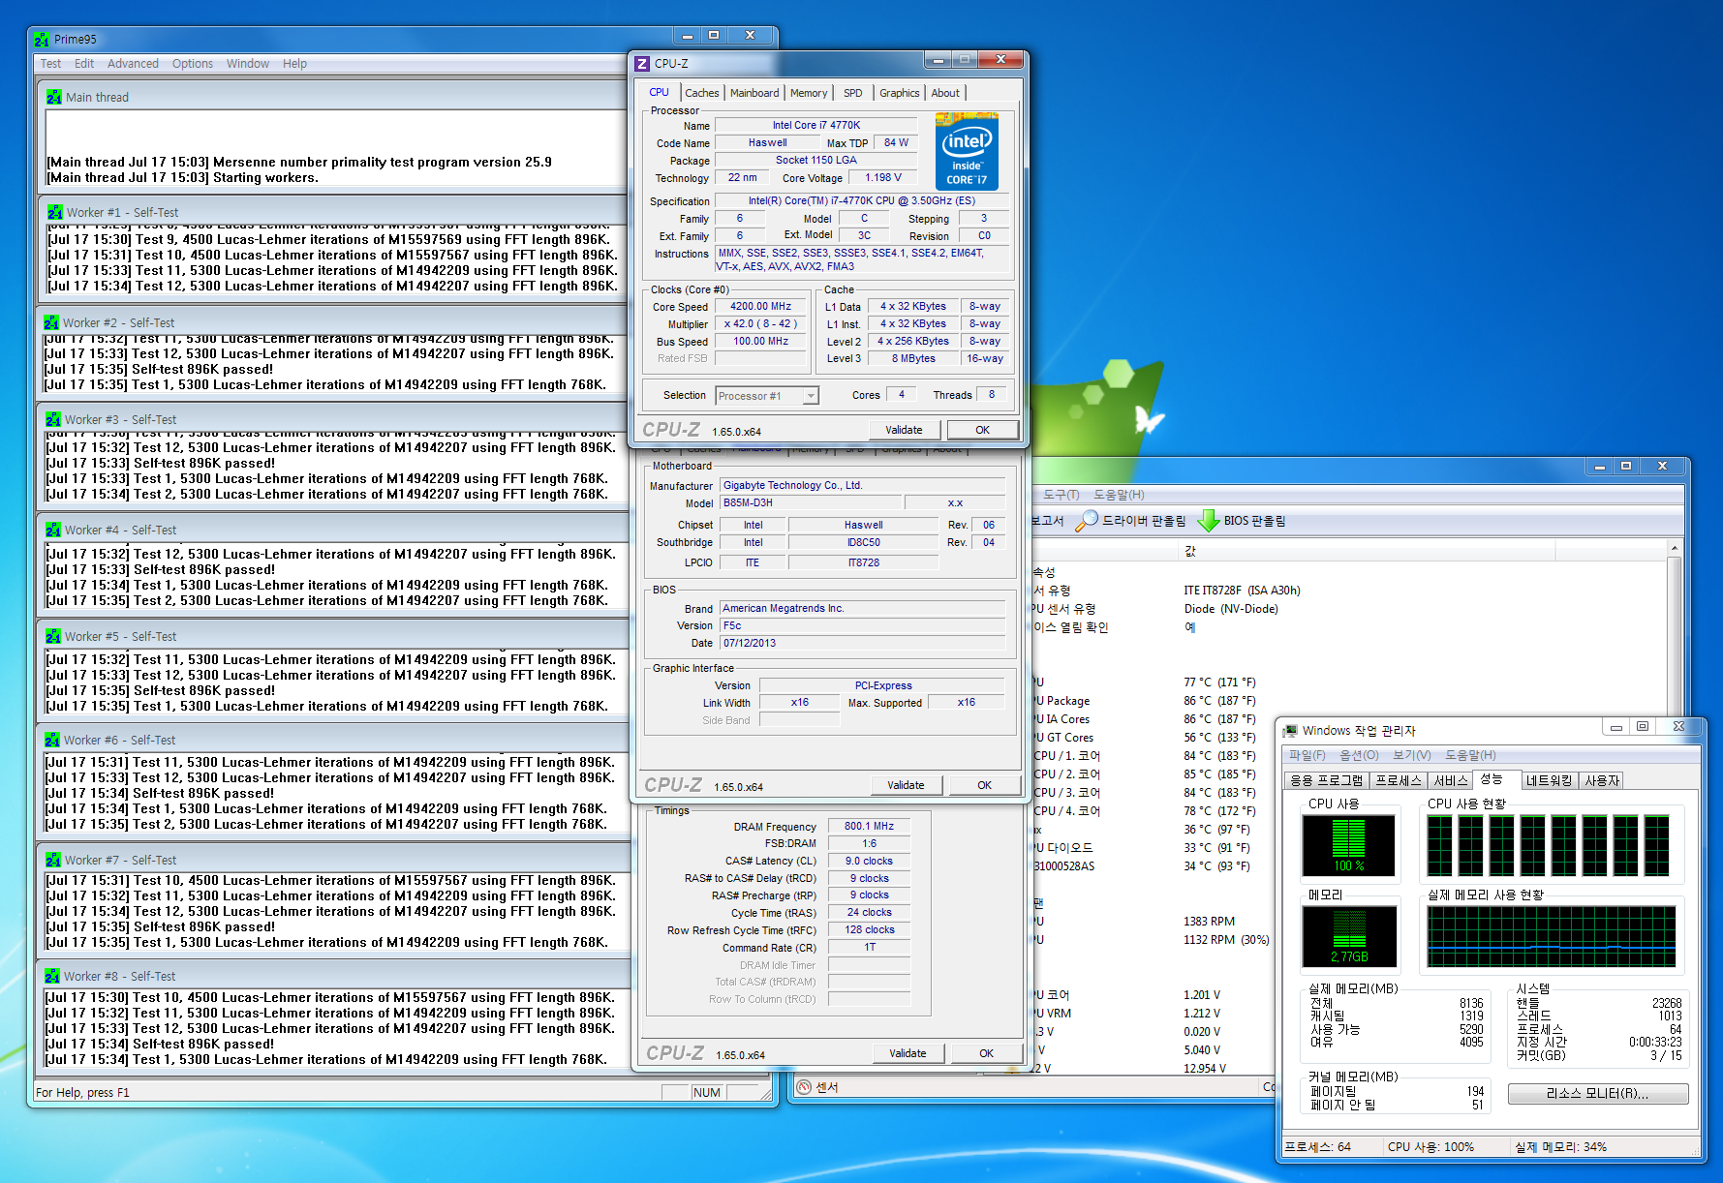Click the Core Voltage 1.198 V value
1723x1183 pixels.
click(883, 177)
